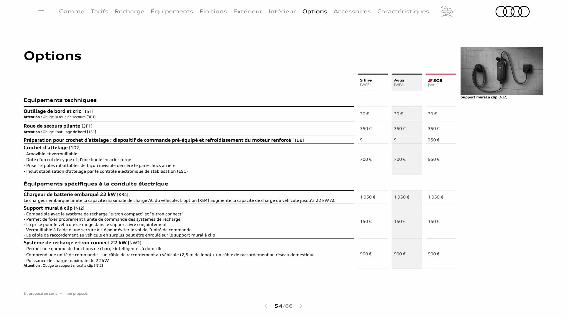Open the Gamme tab
The image size is (567, 318).
pos(72,11)
